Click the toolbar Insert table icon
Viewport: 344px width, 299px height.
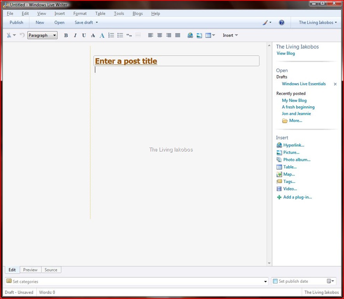tap(208, 35)
